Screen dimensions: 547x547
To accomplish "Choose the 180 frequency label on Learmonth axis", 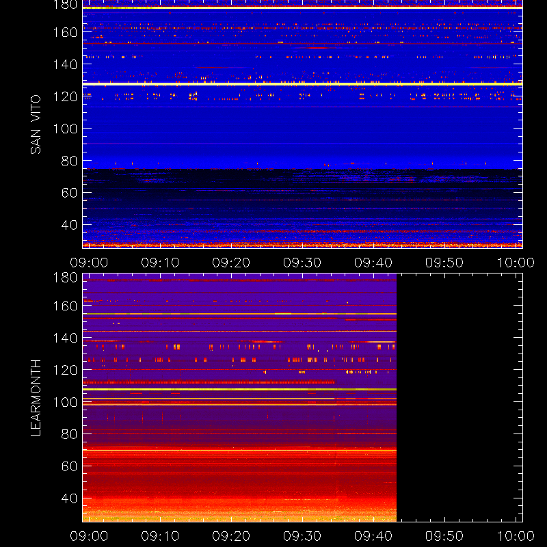I will pos(65,278).
